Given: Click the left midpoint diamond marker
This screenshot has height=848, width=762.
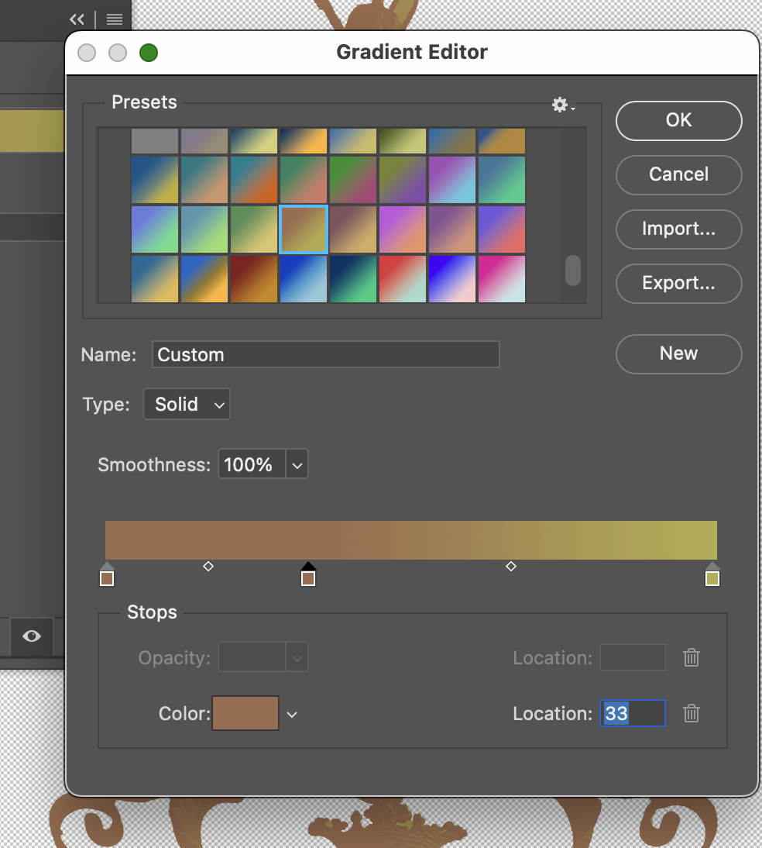Looking at the screenshot, I should [x=208, y=566].
